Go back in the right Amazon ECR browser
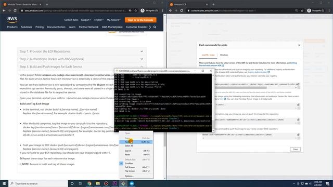Image resolution: width=333 pixels, height=187 pixels. pyautogui.click(x=171, y=10)
